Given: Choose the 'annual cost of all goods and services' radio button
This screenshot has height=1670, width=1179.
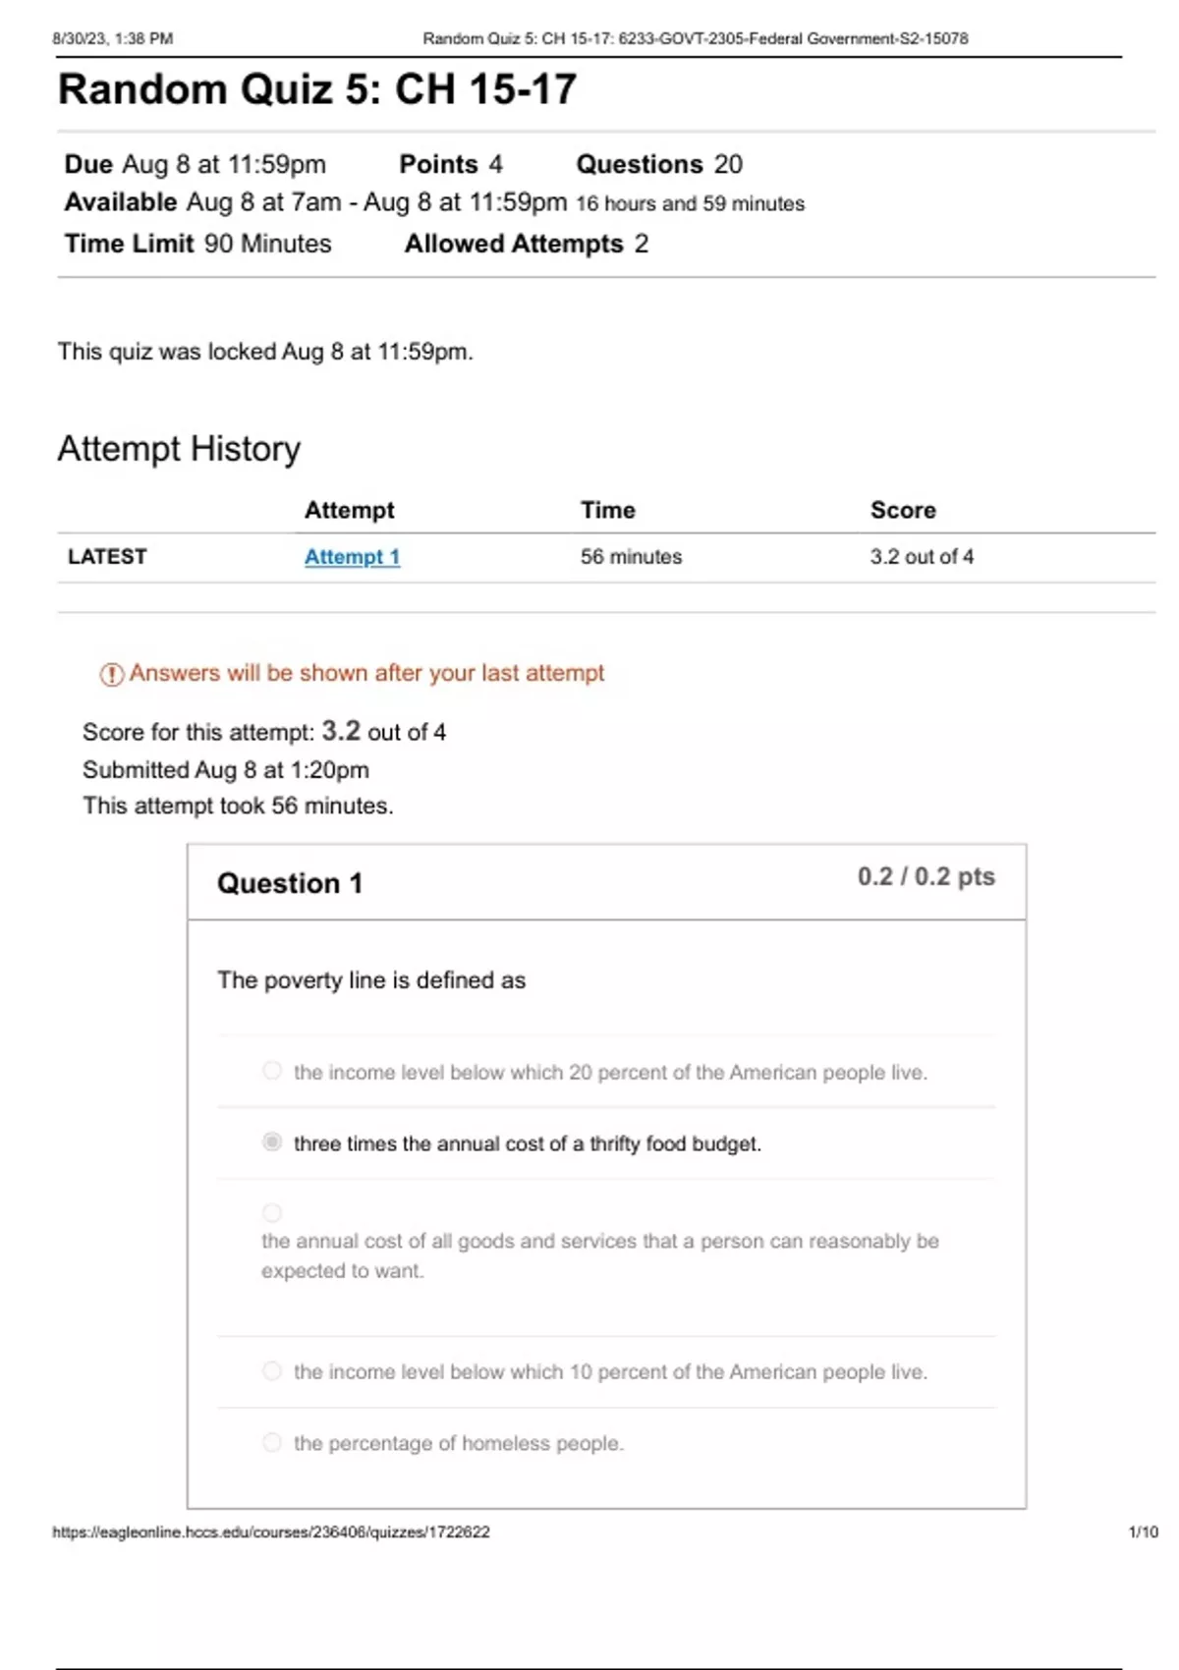Looking at the screenshot, I should coord(272,1213).
